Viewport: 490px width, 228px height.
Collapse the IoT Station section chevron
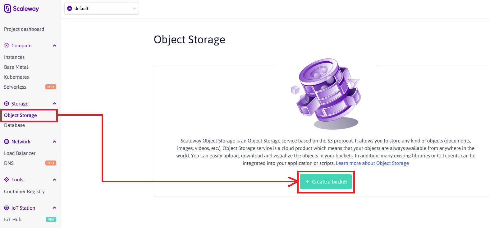55,208
